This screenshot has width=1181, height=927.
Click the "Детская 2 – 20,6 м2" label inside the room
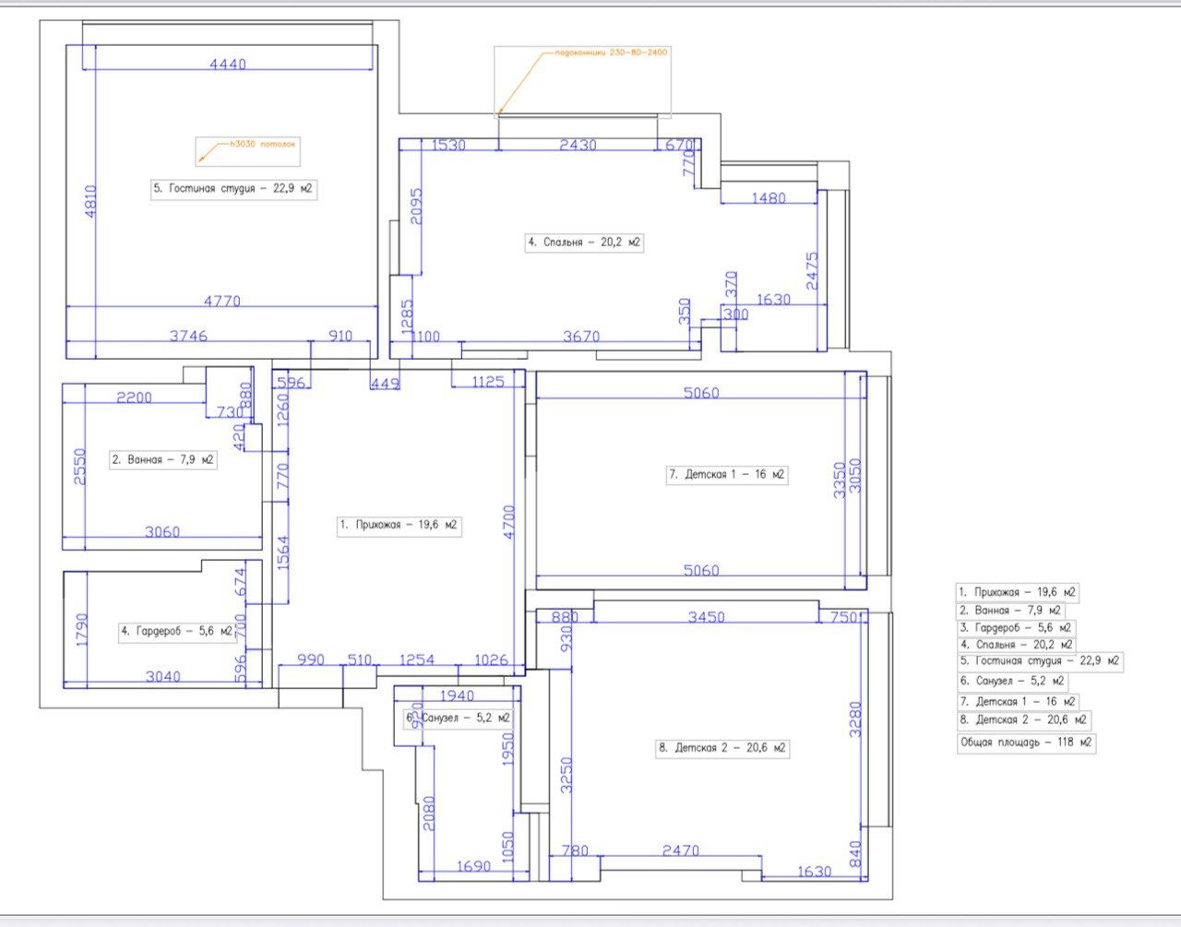[722, 748]
